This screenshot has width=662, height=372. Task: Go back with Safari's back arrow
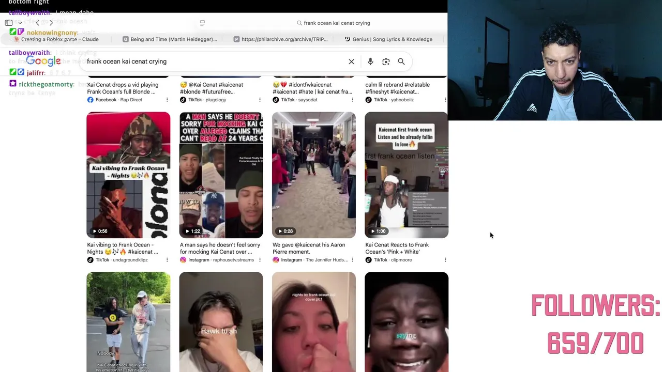[x=37, y=23]
